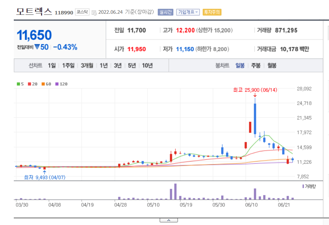Click the 05/19 x-axis date label

pos(186,205)
